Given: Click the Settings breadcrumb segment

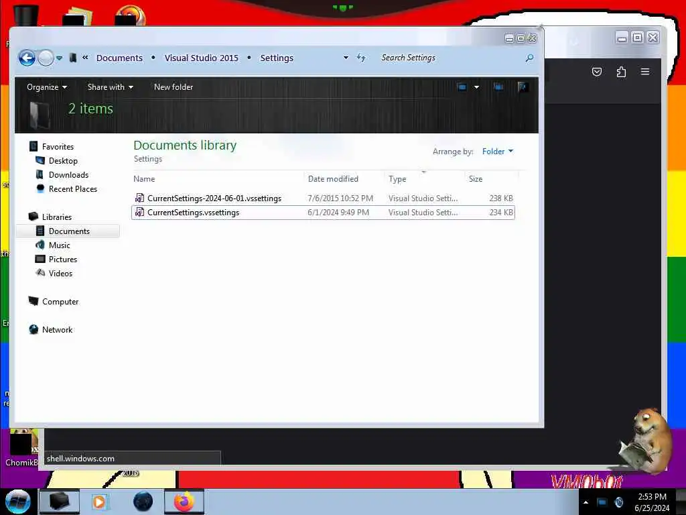Looking at the screenshot, I should pos(277,58).
